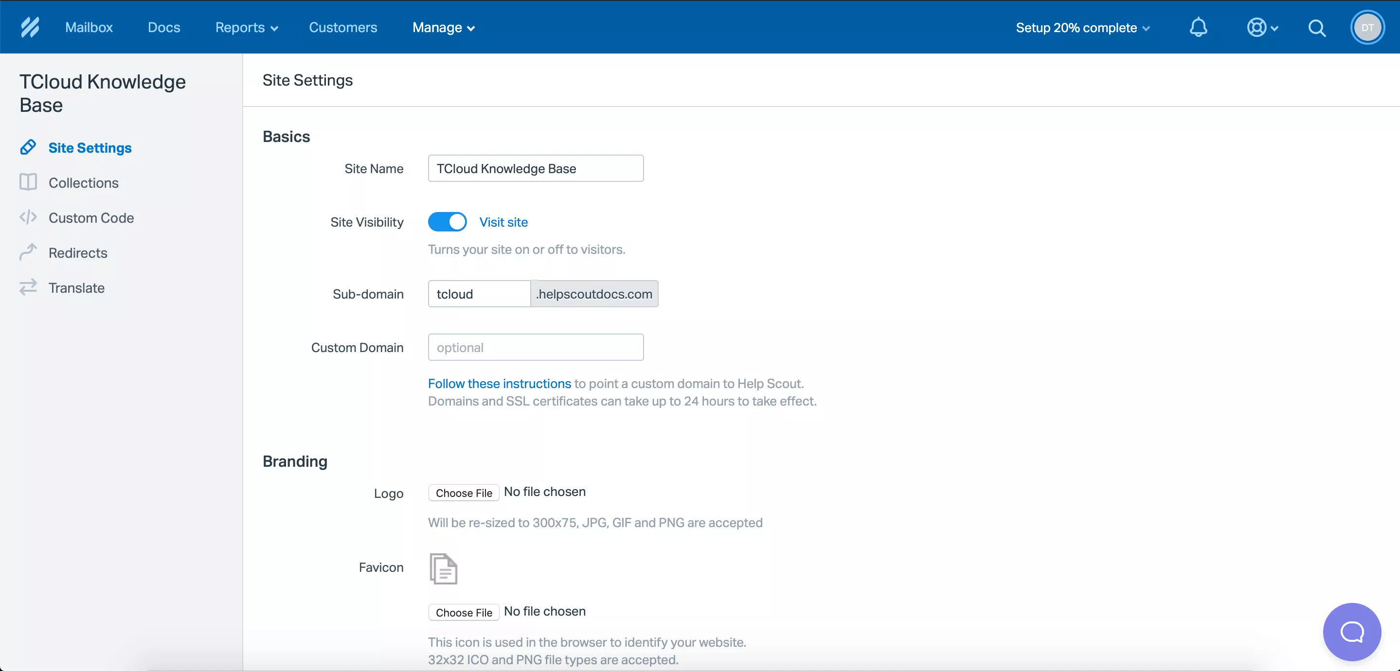Open Follow these instructions link
The height and width of the screenshot is (671, 1400).
point(500,383)
